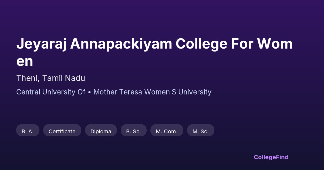
Task: Choose the Diploma course tag
Action: click(101, 131)
